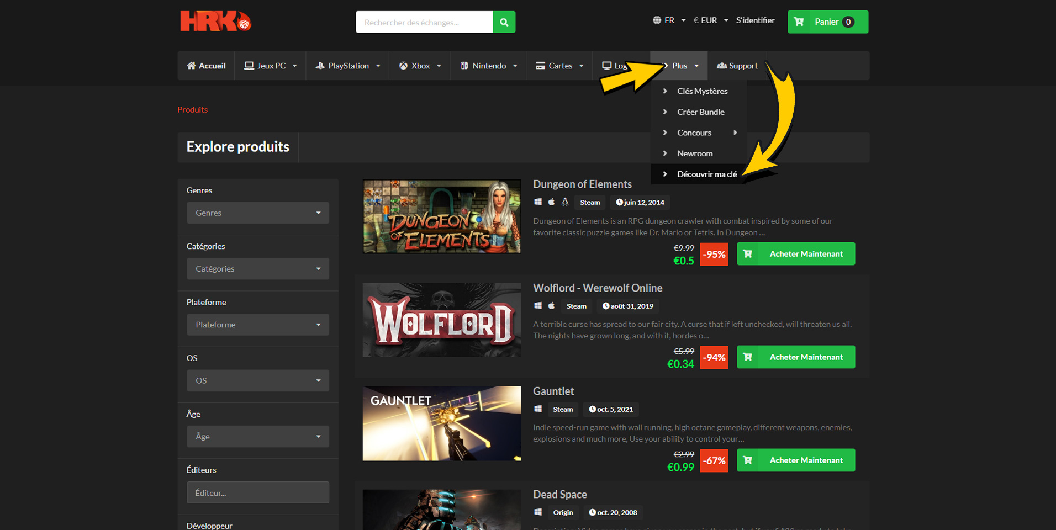Click the laptop icon beside Jeux PC
The height and width of the screenshot is (530, 1056).
[x=249, y=66]
